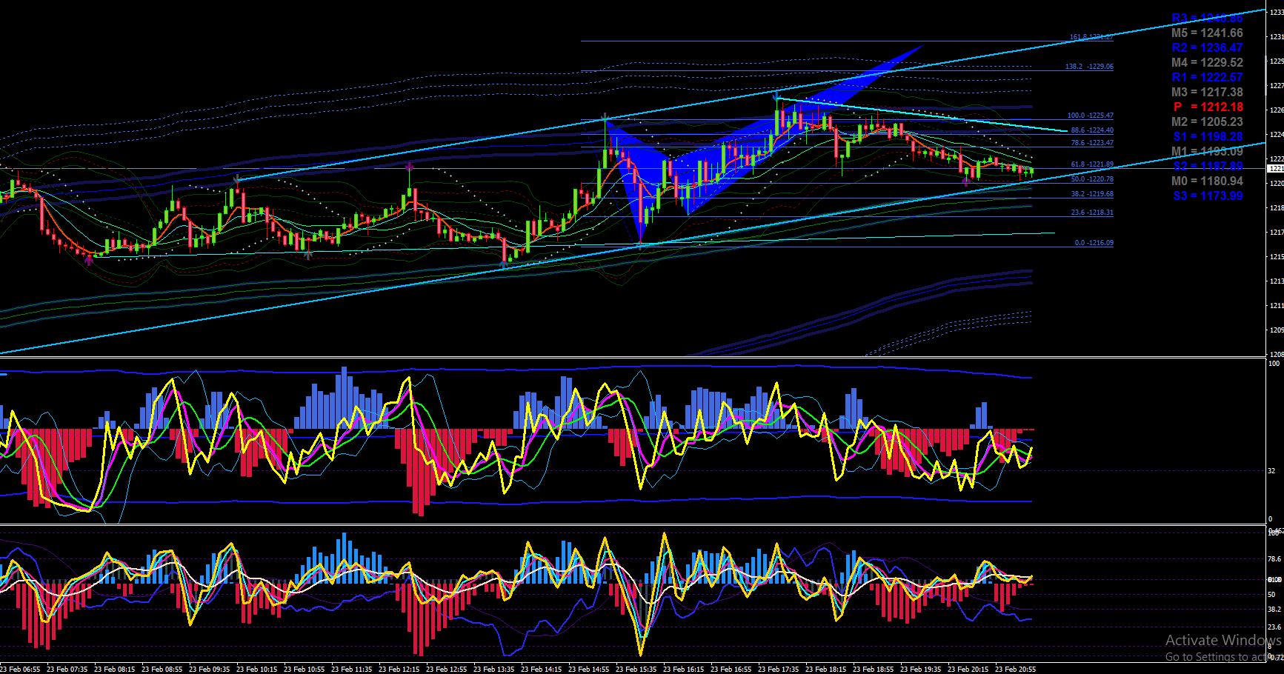Viewport: 1284px width, 674px height.
Task: Select the 32 level on middle indicator scale
Action: [1271, 470]
